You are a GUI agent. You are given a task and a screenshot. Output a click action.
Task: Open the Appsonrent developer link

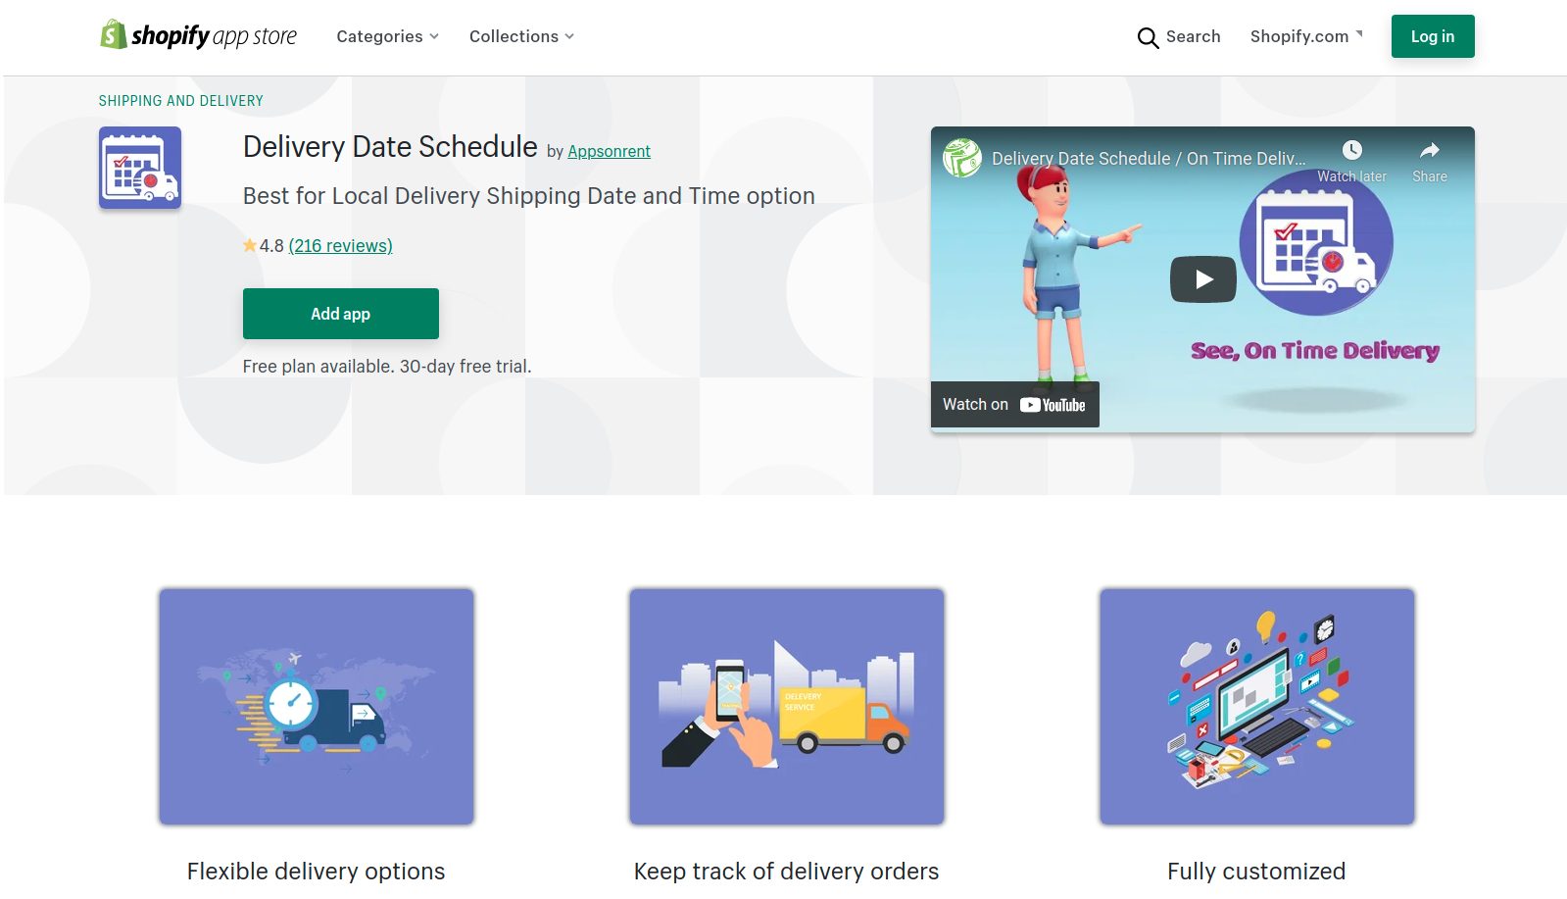tap(609, 151)
